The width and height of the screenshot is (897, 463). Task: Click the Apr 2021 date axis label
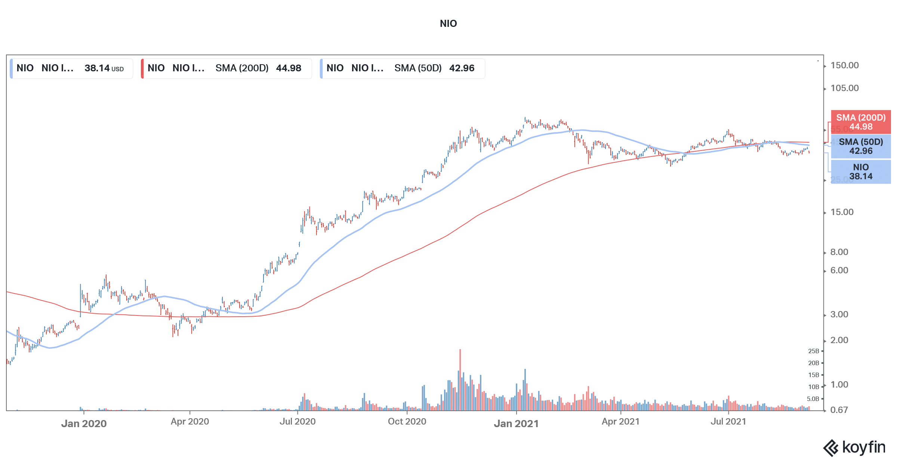(x=620, y=422)
